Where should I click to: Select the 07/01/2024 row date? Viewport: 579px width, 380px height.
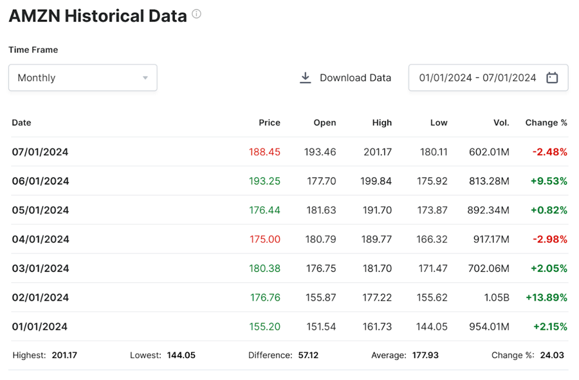tap(40, 152)
